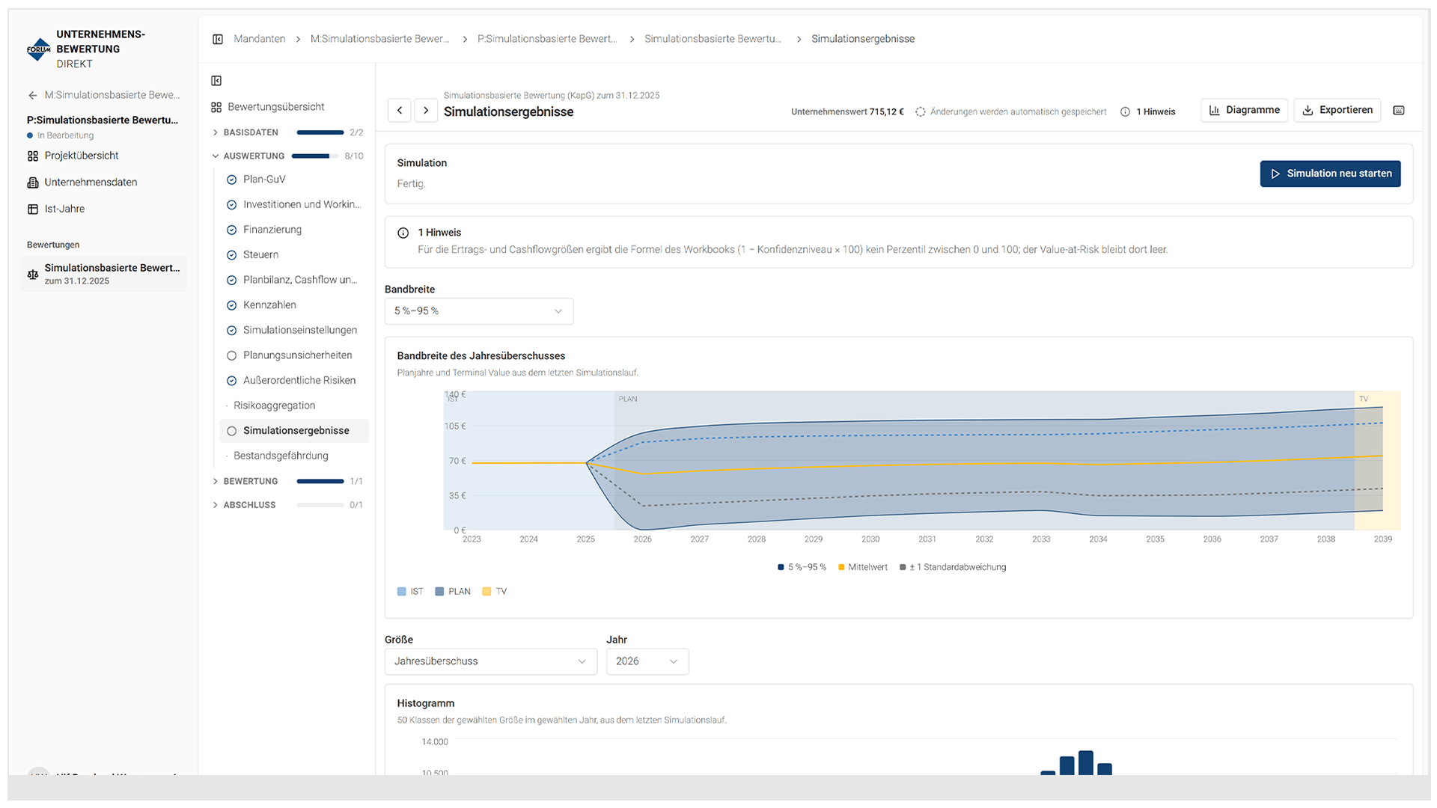Click the Forum logo of Unternehmensbewertung Direkt
This screenshot has width=1437, height=808.
point(38,49)
